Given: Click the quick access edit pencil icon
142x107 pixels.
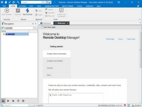Looking at the screenshot, I should (10, 2).
